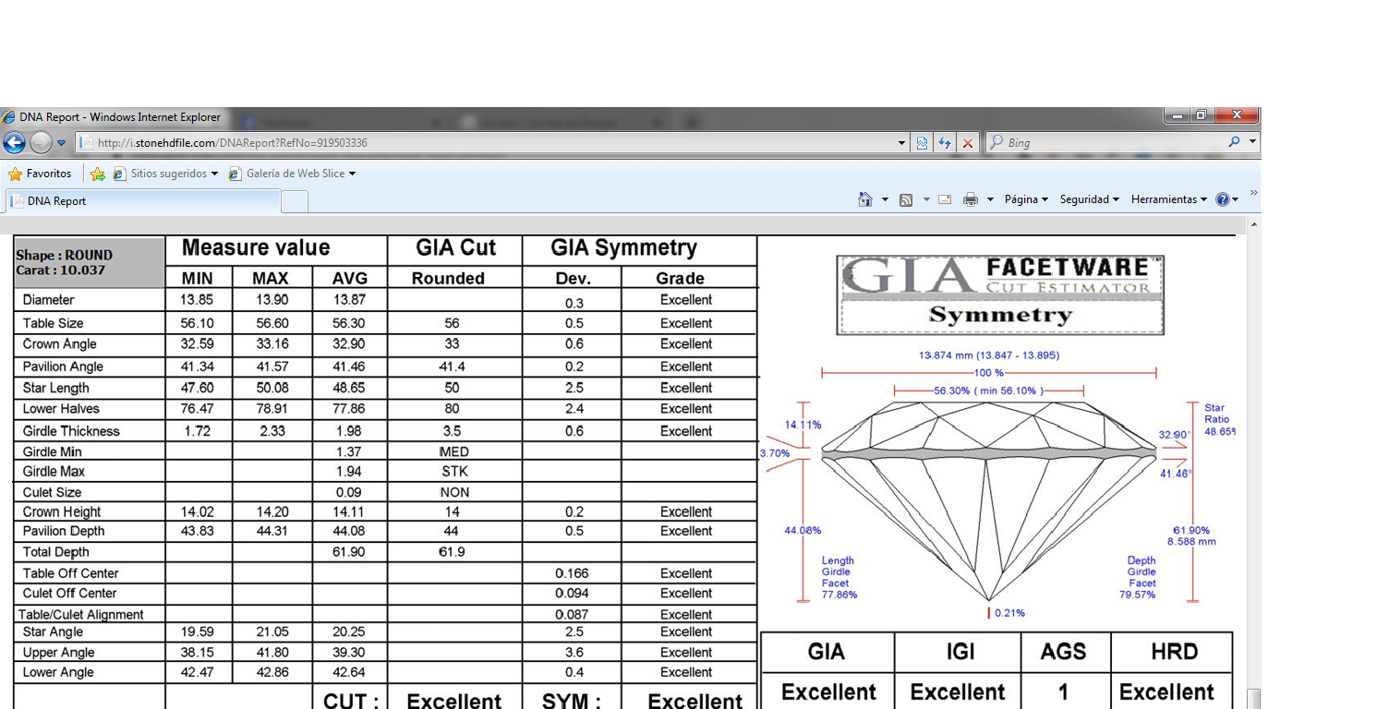Select the 'Table Size' row label
The height and width of the screenshot is (709, 1389).
point(54,323)
